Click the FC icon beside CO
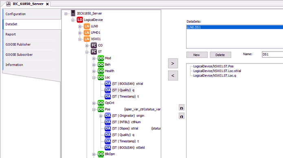 94,45
